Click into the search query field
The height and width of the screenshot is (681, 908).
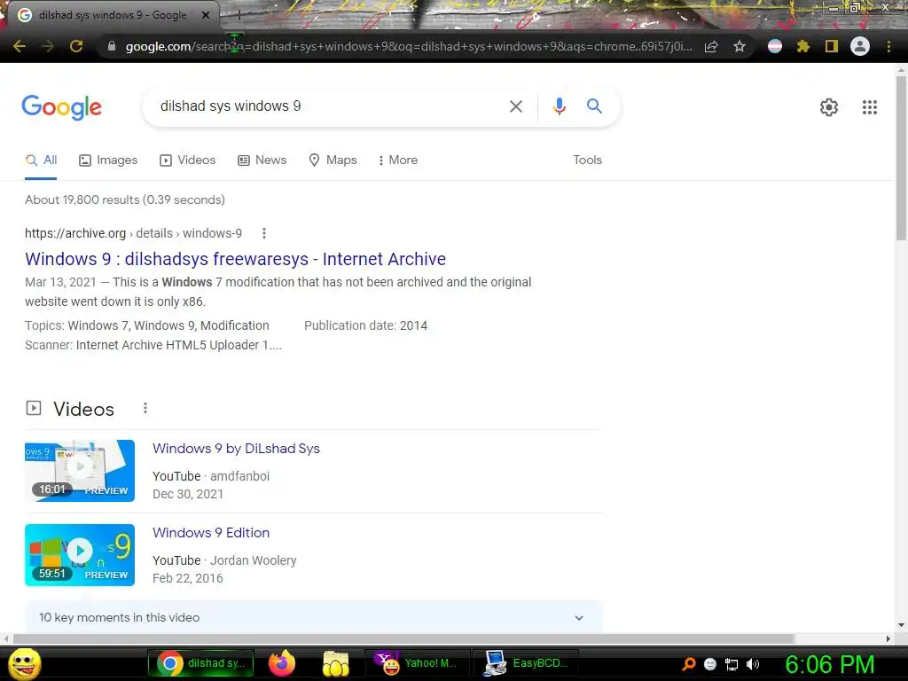point(325,106)
